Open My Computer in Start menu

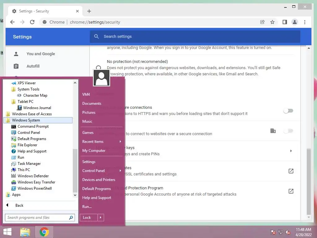point(93,151)
